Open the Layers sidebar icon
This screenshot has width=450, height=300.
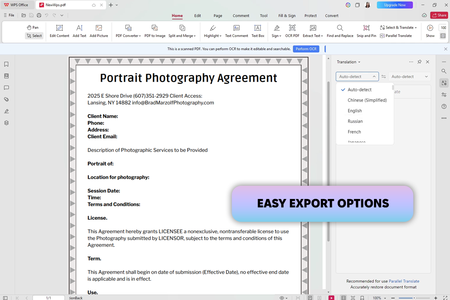tap(6, 123)
